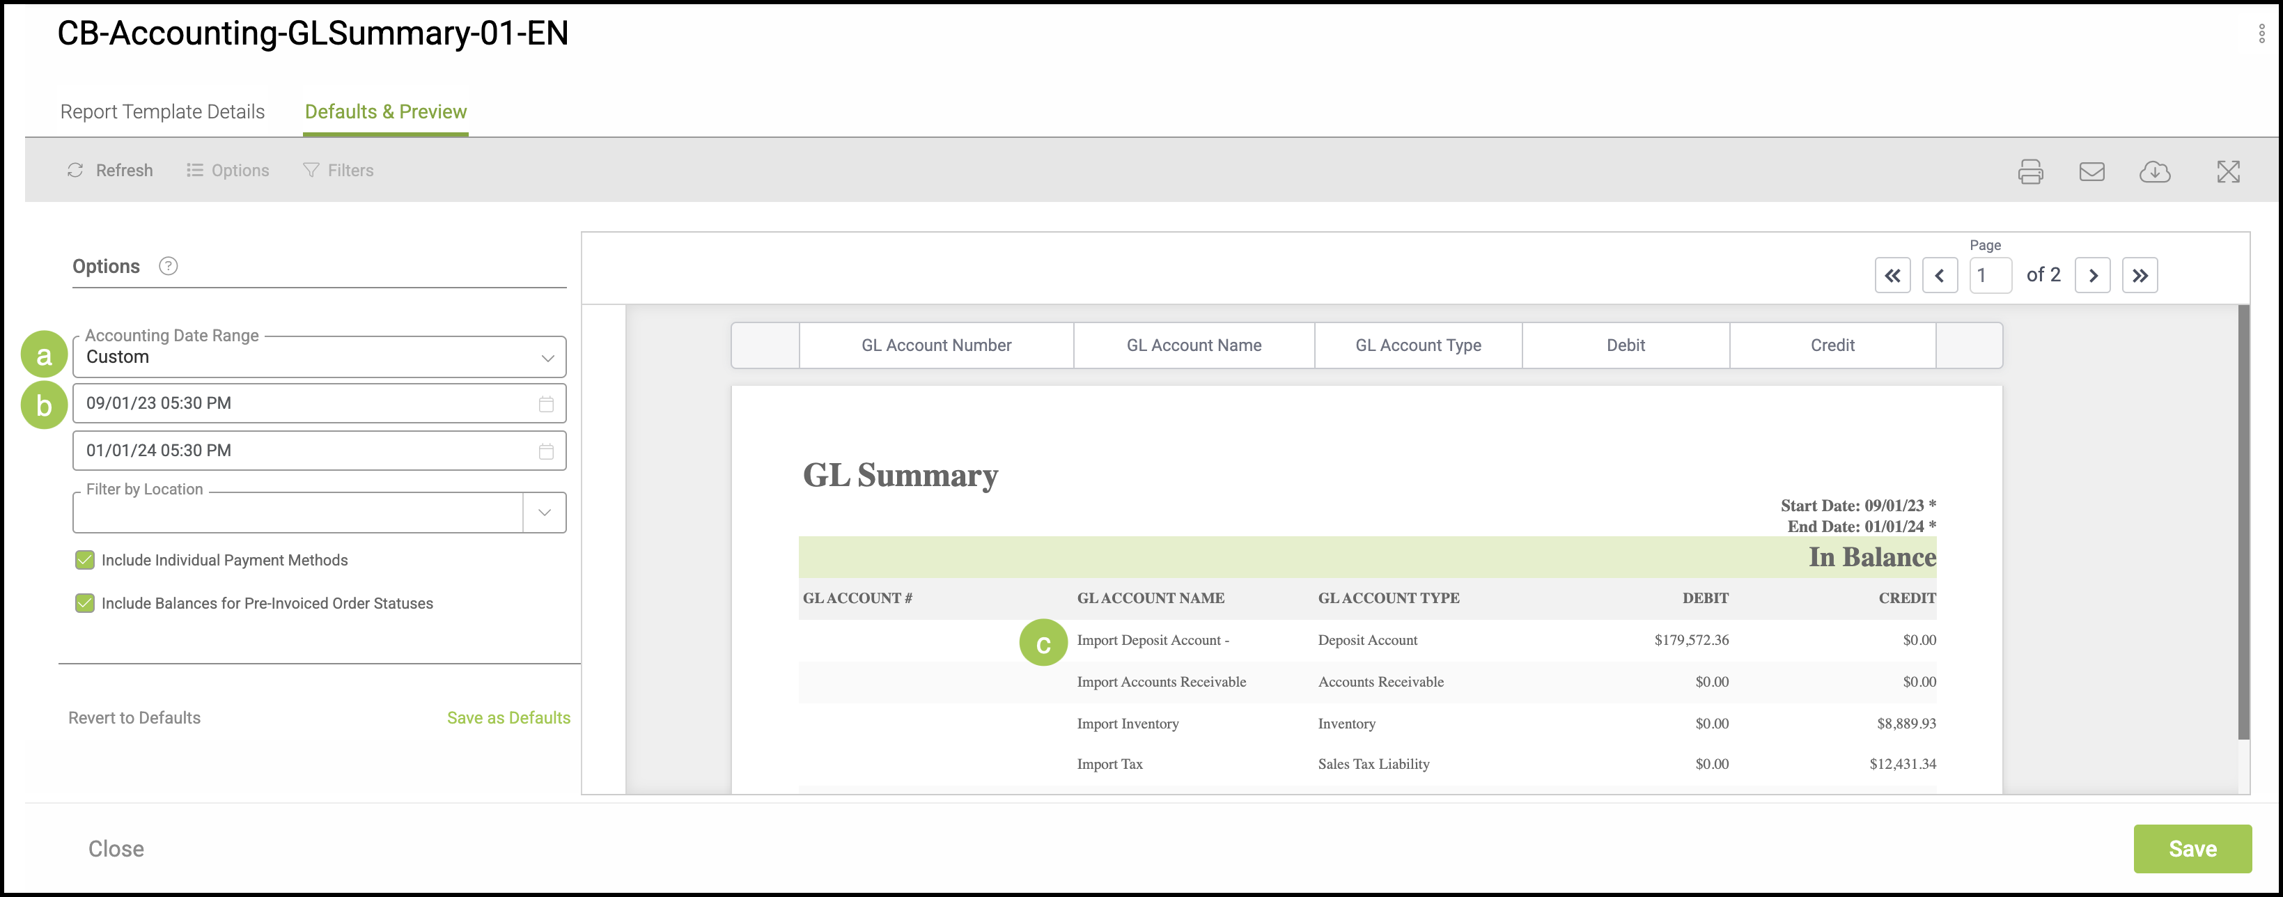Go to the last report page
This screenshot has width=2283, height=897.
(x=2139, y=276)
